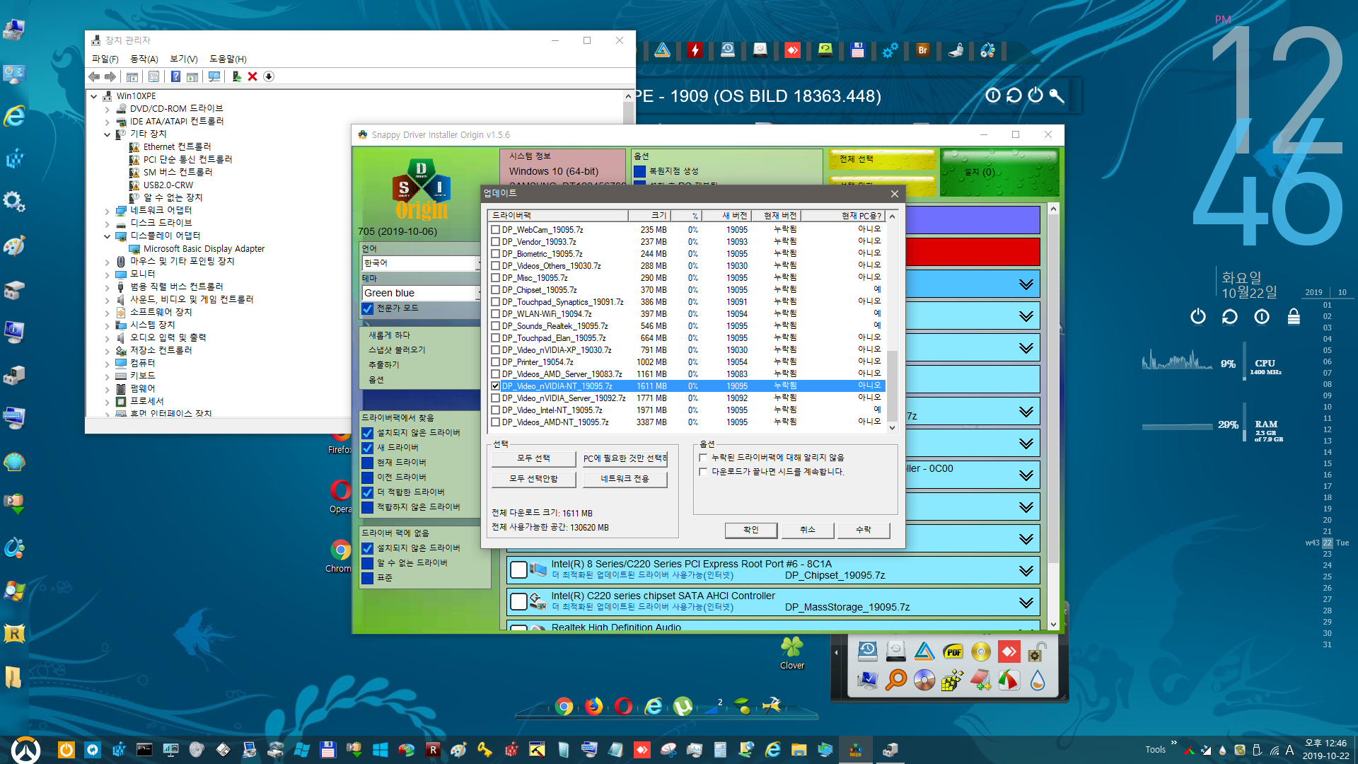Click the gear settings icon in left sidebar

pos(14,202)
